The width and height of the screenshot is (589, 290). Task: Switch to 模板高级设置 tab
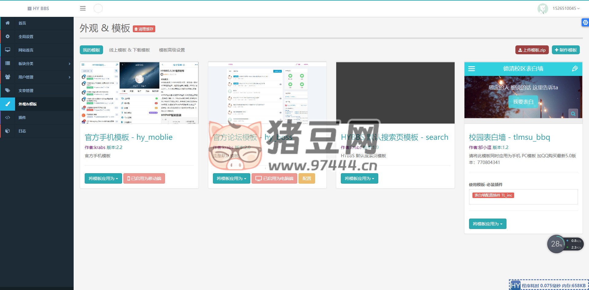click(172, 50)
